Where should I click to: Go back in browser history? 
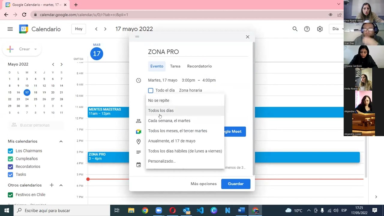coord(6,14)
